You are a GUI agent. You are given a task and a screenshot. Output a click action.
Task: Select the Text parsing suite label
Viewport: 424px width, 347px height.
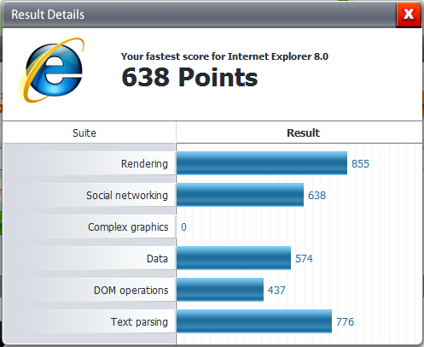pos(139,322)
